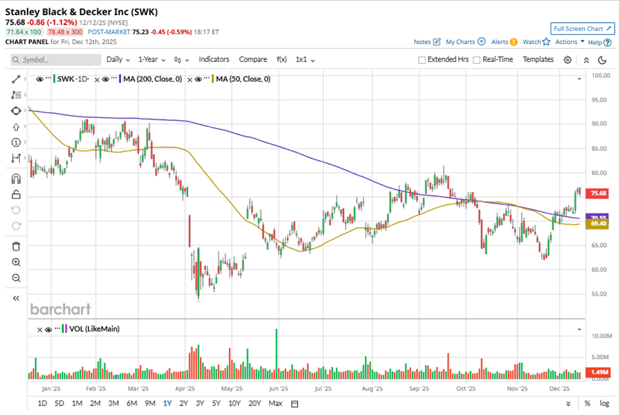The image size is (619, 415).
Task: Open the Indicators menu
Action: pyautogui.click(x=214, y=60)
